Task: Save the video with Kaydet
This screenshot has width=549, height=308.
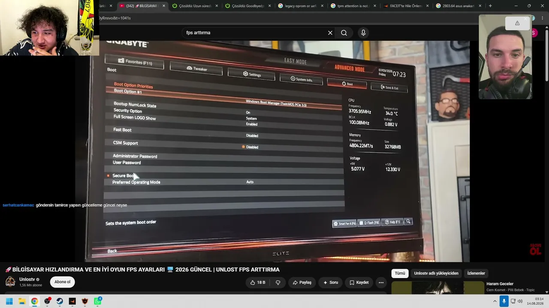Action: (x=359, y=282)
